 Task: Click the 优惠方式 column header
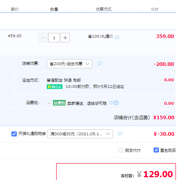pos(104,9)
